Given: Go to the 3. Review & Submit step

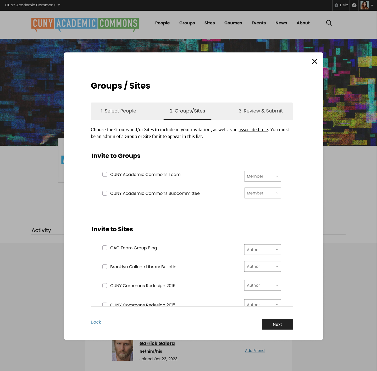Looking at the screenshot, I should pos(261,111).
